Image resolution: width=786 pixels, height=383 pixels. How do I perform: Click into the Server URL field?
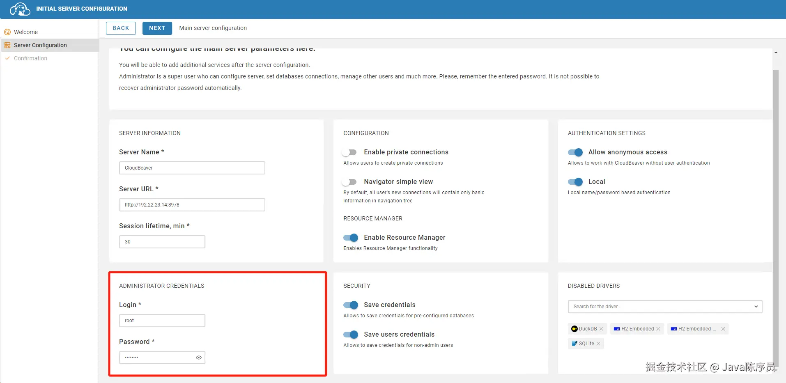[192, 205]
